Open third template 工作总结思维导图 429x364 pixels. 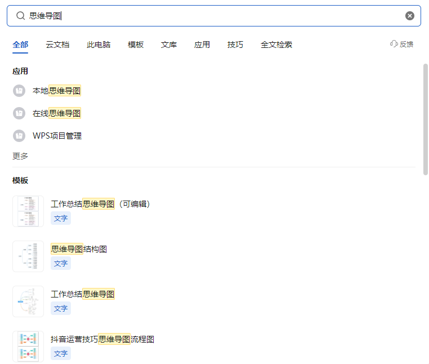click(83, 294)
